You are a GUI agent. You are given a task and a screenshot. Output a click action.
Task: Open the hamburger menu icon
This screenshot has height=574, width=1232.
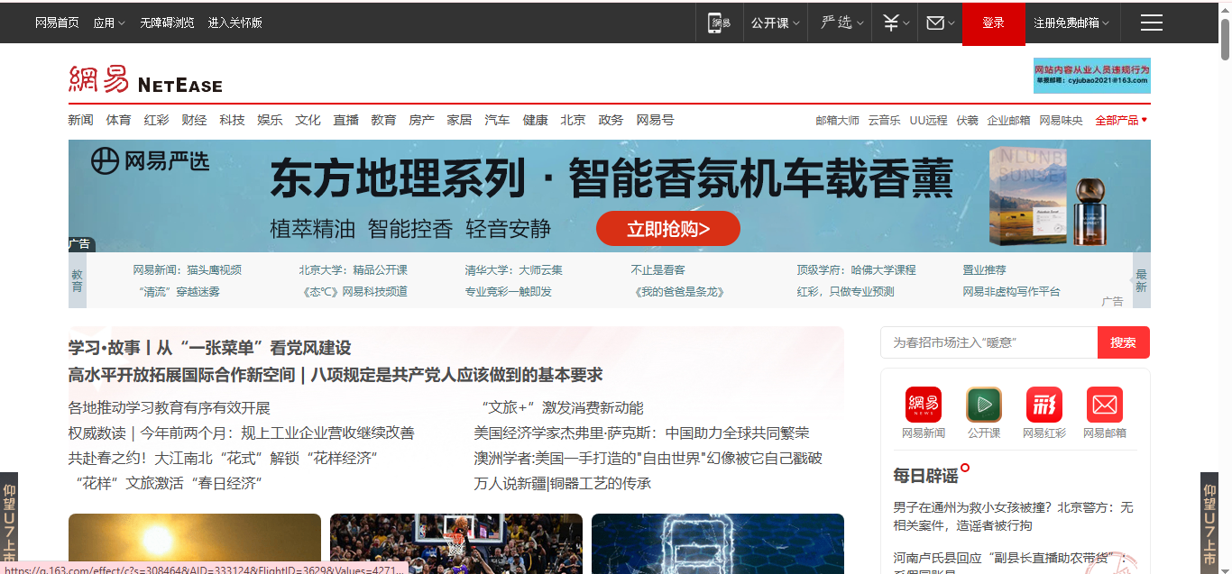1151,23
